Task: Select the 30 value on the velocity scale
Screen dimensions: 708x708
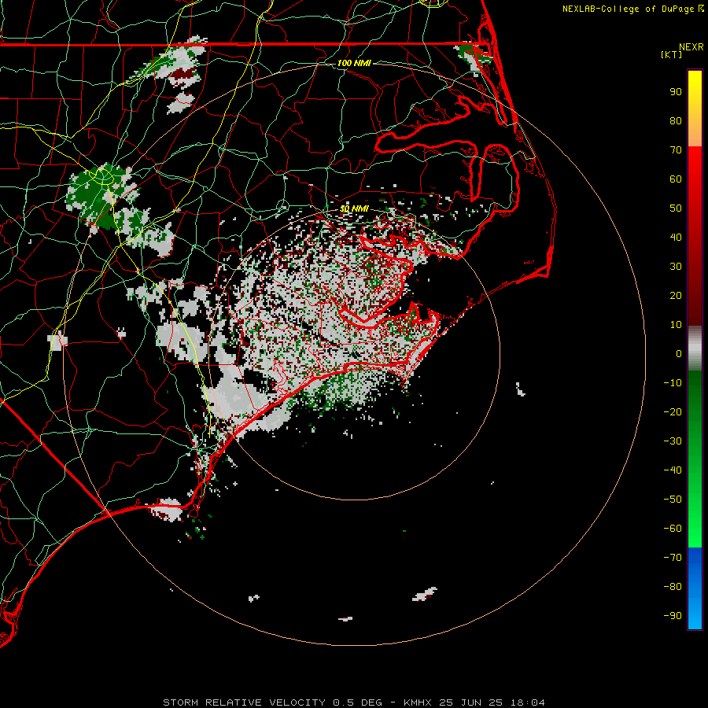Action: point(676,267)
